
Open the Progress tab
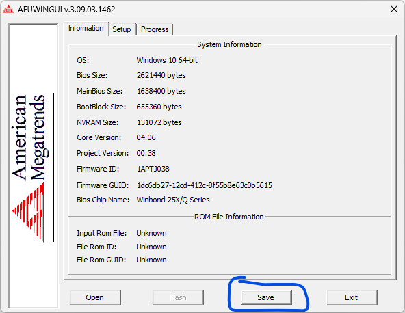pos(155,29)
